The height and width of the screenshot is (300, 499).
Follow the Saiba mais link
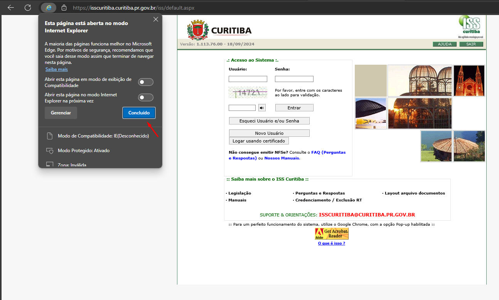57,69
